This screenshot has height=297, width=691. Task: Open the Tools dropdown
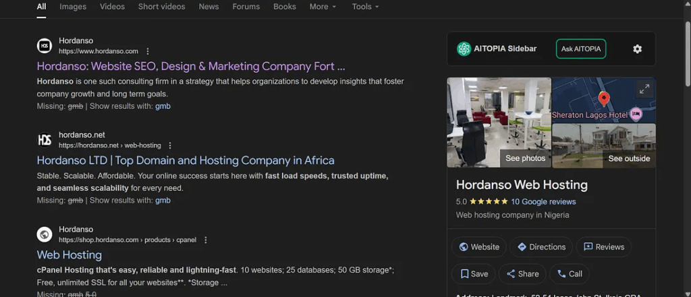click(x=365, y=7)
